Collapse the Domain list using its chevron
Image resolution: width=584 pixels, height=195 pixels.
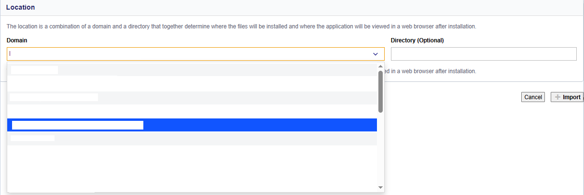tap(375, 54)
